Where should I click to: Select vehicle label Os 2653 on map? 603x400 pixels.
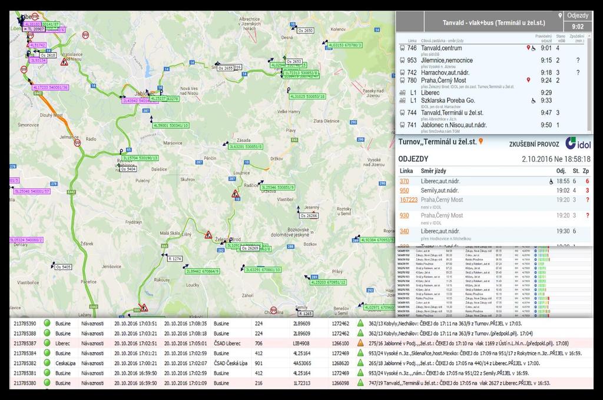(293, 62)
